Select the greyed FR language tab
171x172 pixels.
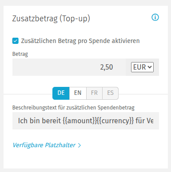(x=94, y=93)
